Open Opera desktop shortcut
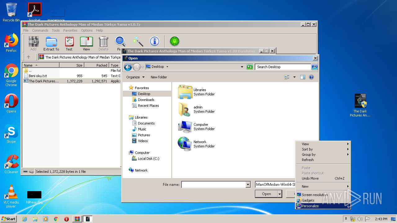 point(11,103)
